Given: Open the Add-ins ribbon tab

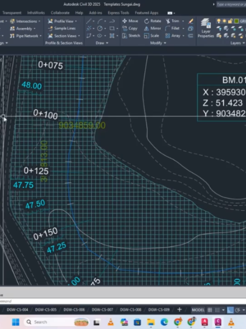Looking at the screenshot, I should [x=96, y=13].
